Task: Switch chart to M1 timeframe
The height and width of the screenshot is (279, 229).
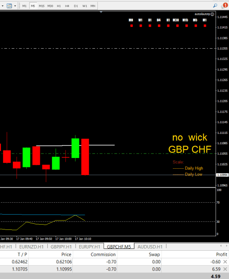Action: [25, 6]
